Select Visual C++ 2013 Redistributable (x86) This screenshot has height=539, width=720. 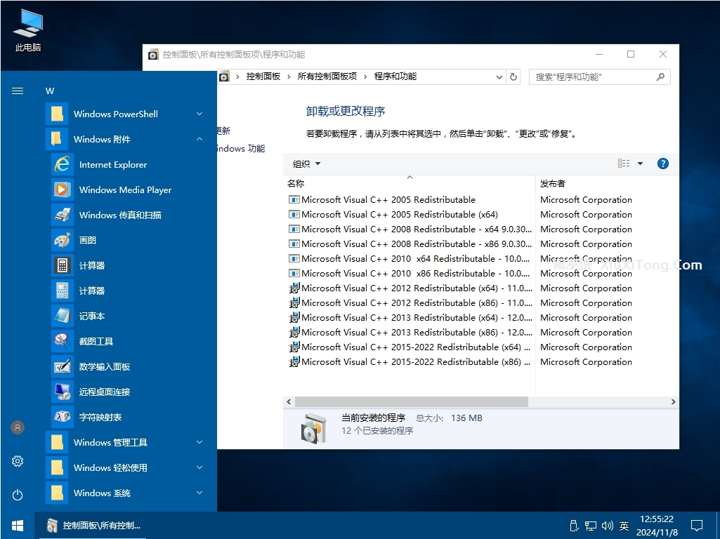(x=409, y=332)
